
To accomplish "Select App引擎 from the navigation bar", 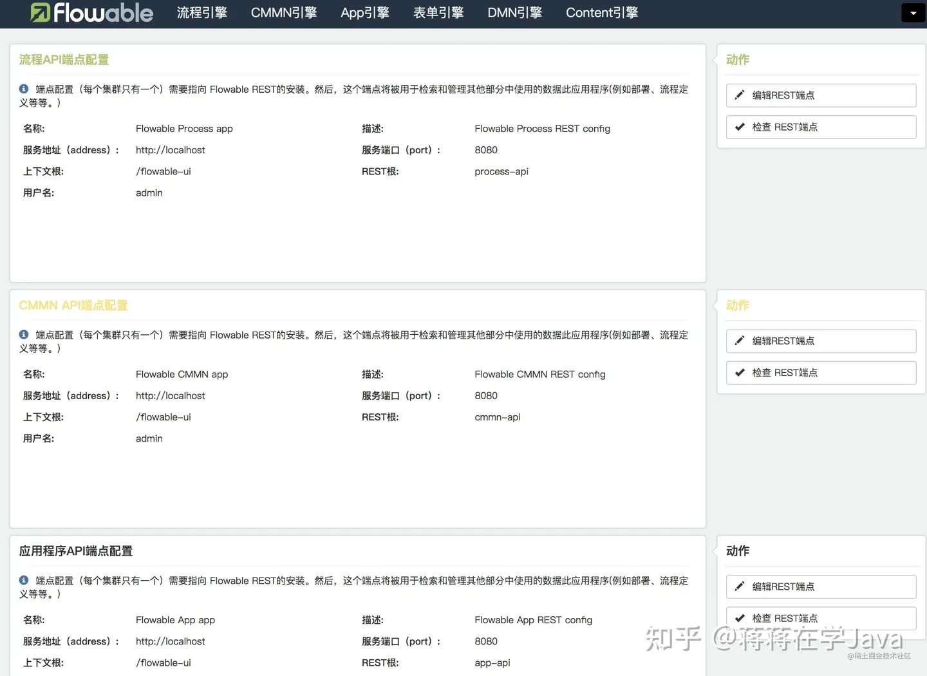I will click(365, 13).
